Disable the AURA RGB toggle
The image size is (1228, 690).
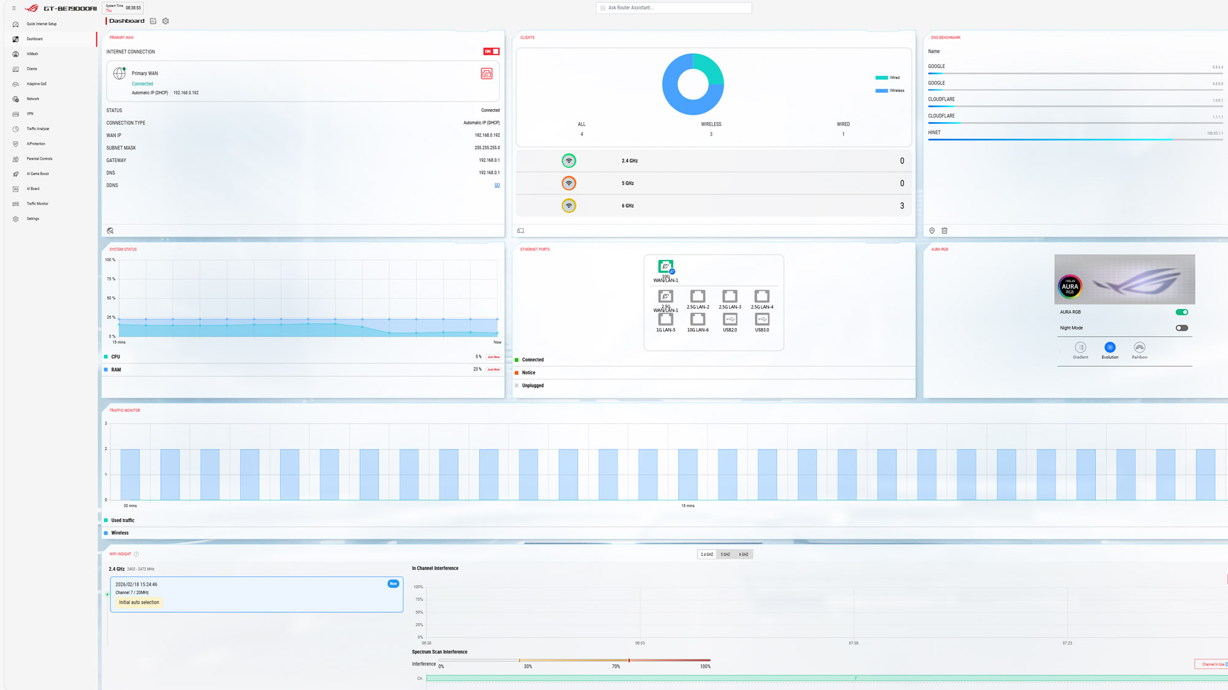[x=1181, y=312]
